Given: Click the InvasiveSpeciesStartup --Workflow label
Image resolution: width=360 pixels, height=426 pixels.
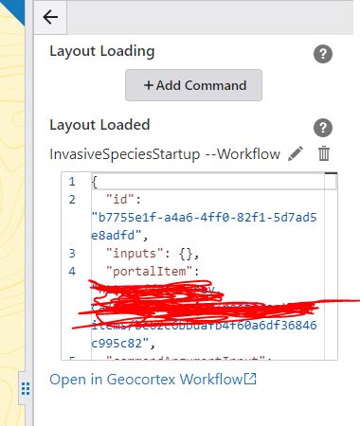Looking at the screenshot, I should 165,154.
